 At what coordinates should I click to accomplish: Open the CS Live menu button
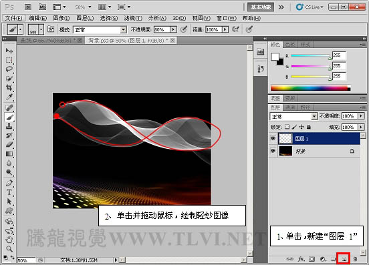point(310,7)
